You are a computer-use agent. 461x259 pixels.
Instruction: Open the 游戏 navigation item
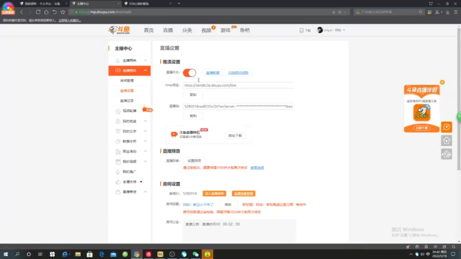225,31
